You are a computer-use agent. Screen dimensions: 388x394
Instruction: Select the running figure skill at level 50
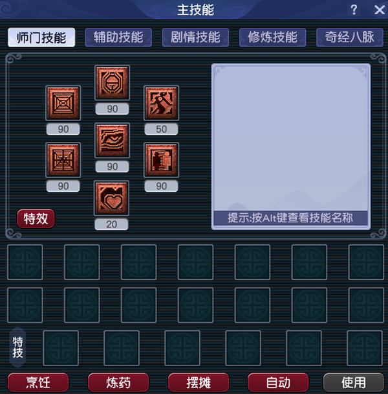point(161,103)
